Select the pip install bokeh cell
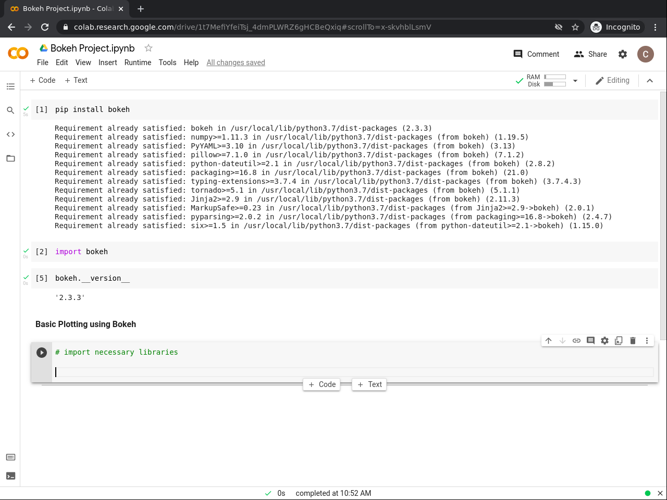 tap(344, 109)
